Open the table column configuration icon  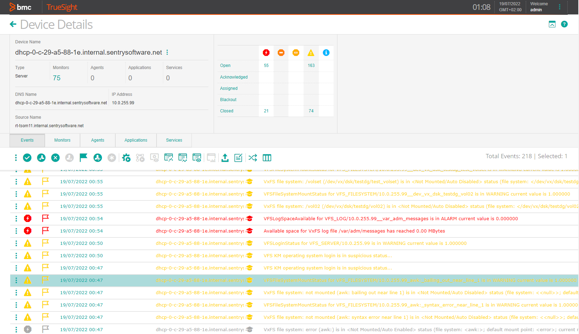click(x=267, y=157)
